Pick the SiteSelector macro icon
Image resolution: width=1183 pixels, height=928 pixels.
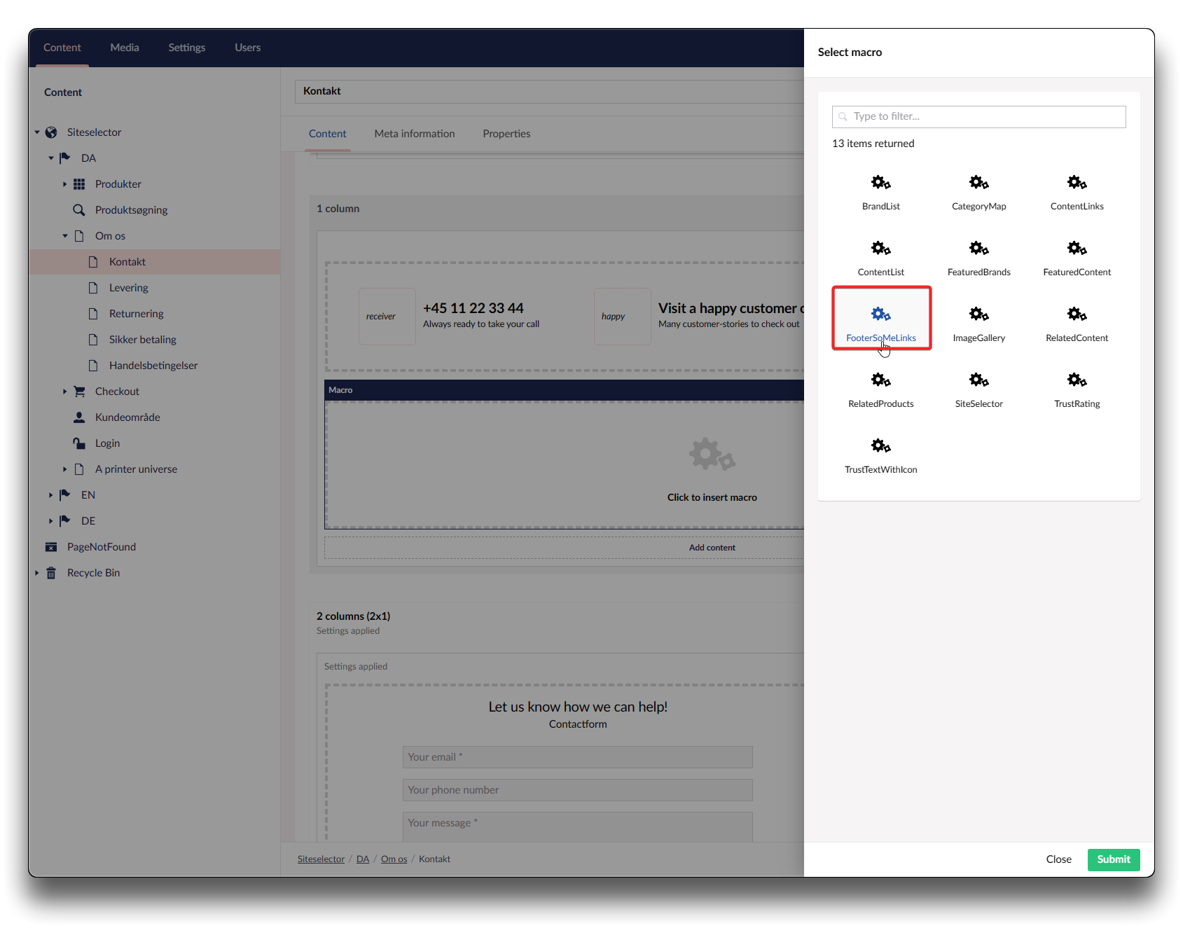[x=978, y=381]
